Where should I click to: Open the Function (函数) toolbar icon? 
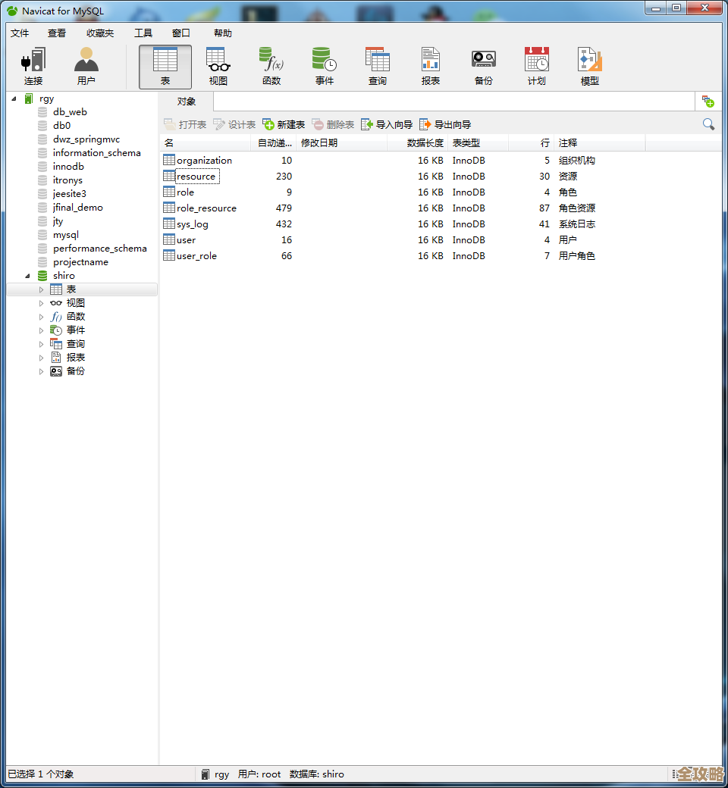click(x=271, y=60)
